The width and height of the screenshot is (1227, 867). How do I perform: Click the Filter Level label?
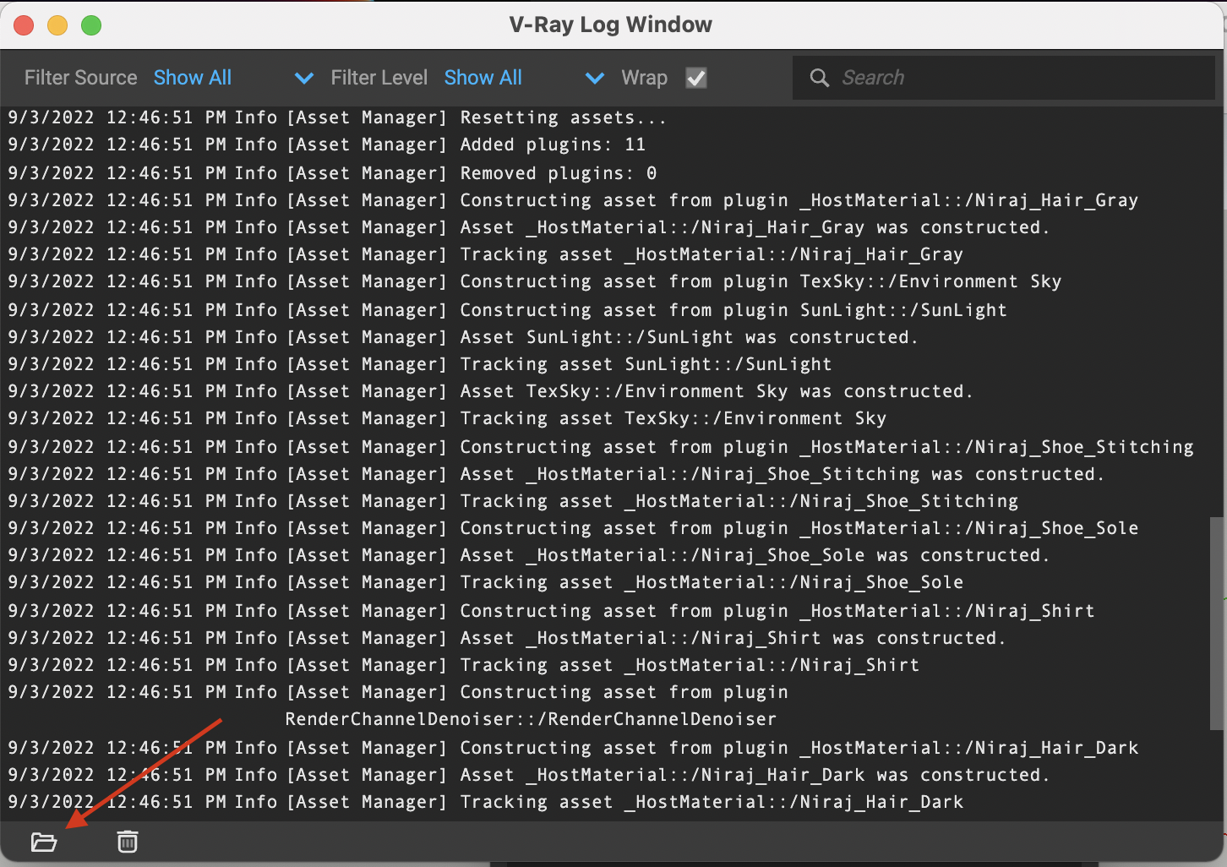[379, 78]
